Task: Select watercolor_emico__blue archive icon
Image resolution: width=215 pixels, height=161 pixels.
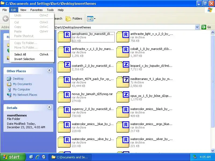Action: point(64,127)
